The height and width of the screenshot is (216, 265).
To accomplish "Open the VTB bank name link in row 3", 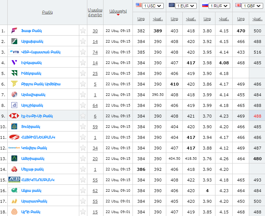I will pyautogui.click(x=41, y=52).
